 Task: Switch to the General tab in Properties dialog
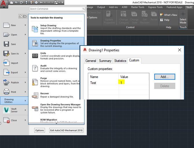(x=91, y=61)
